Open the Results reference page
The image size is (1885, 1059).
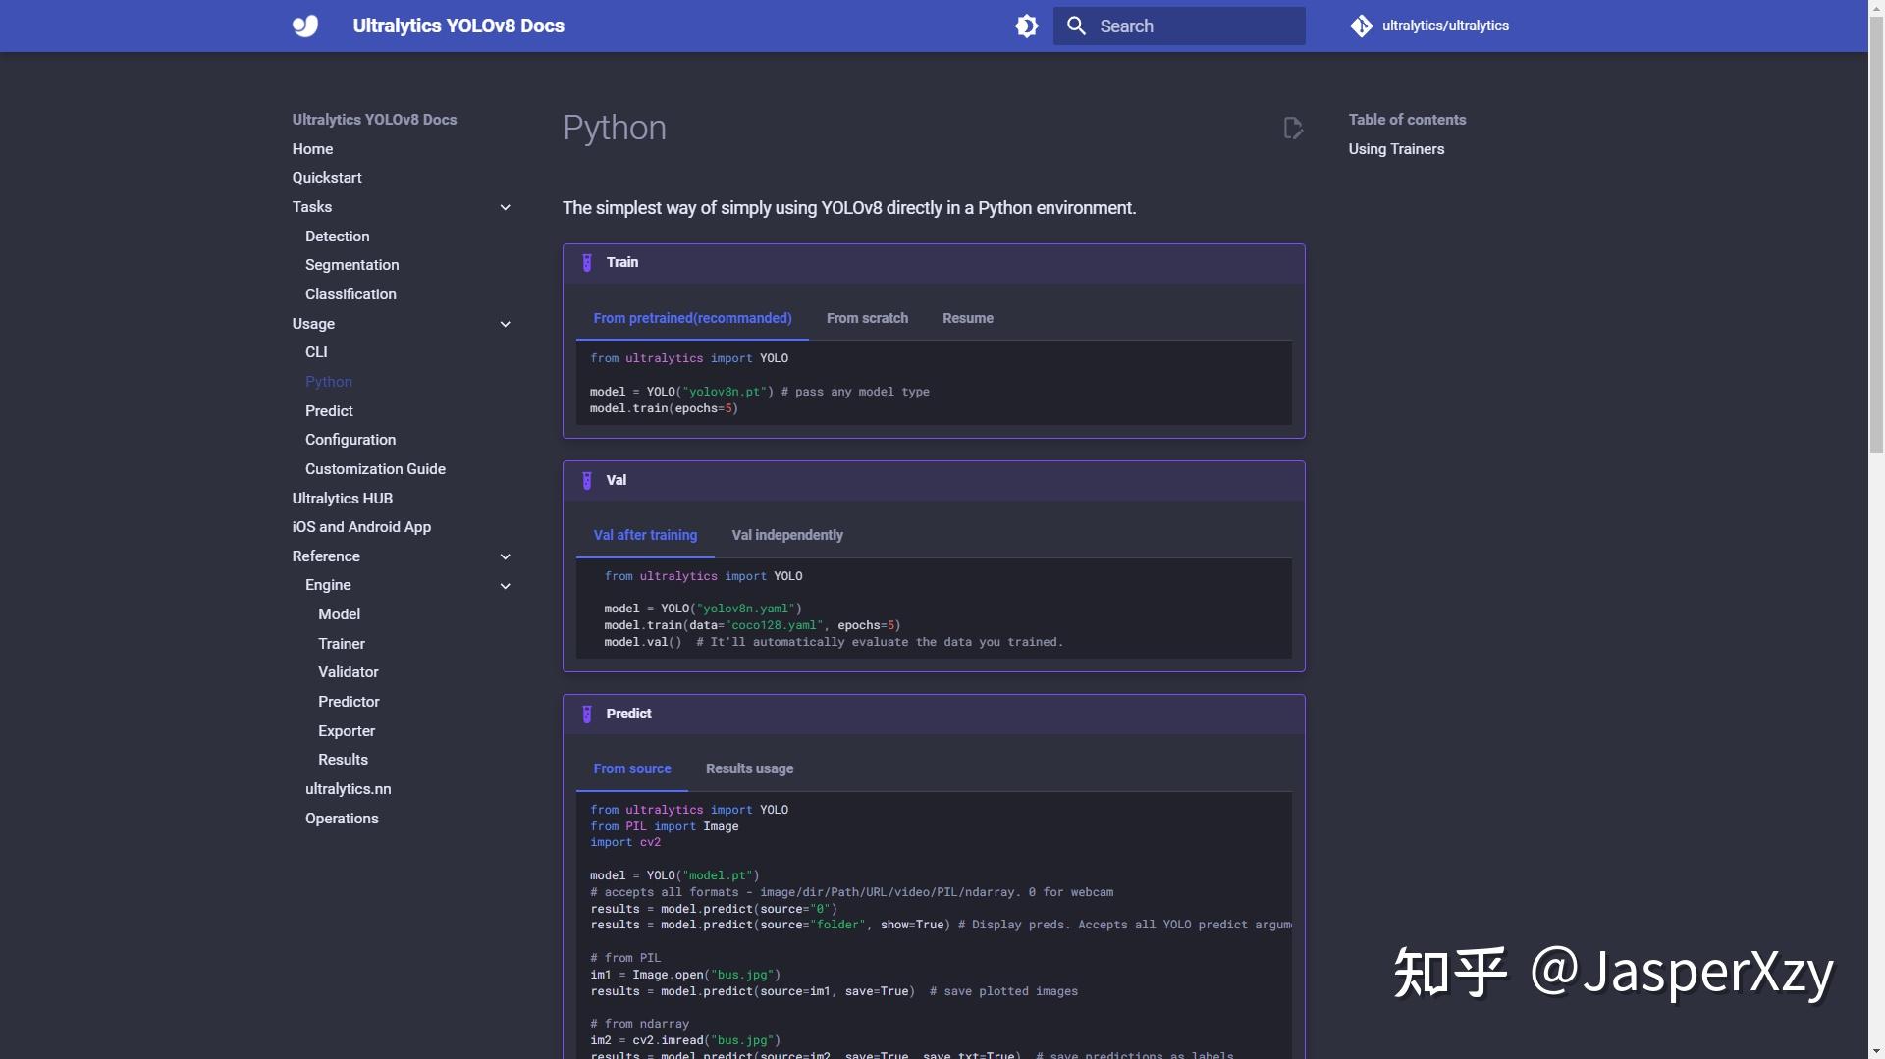(343, 760)
